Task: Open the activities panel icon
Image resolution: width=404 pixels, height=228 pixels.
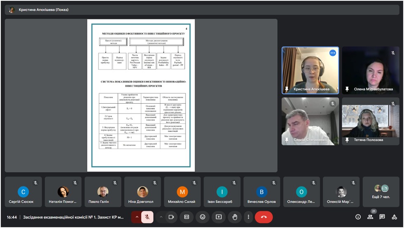Action: pos(395,217)
